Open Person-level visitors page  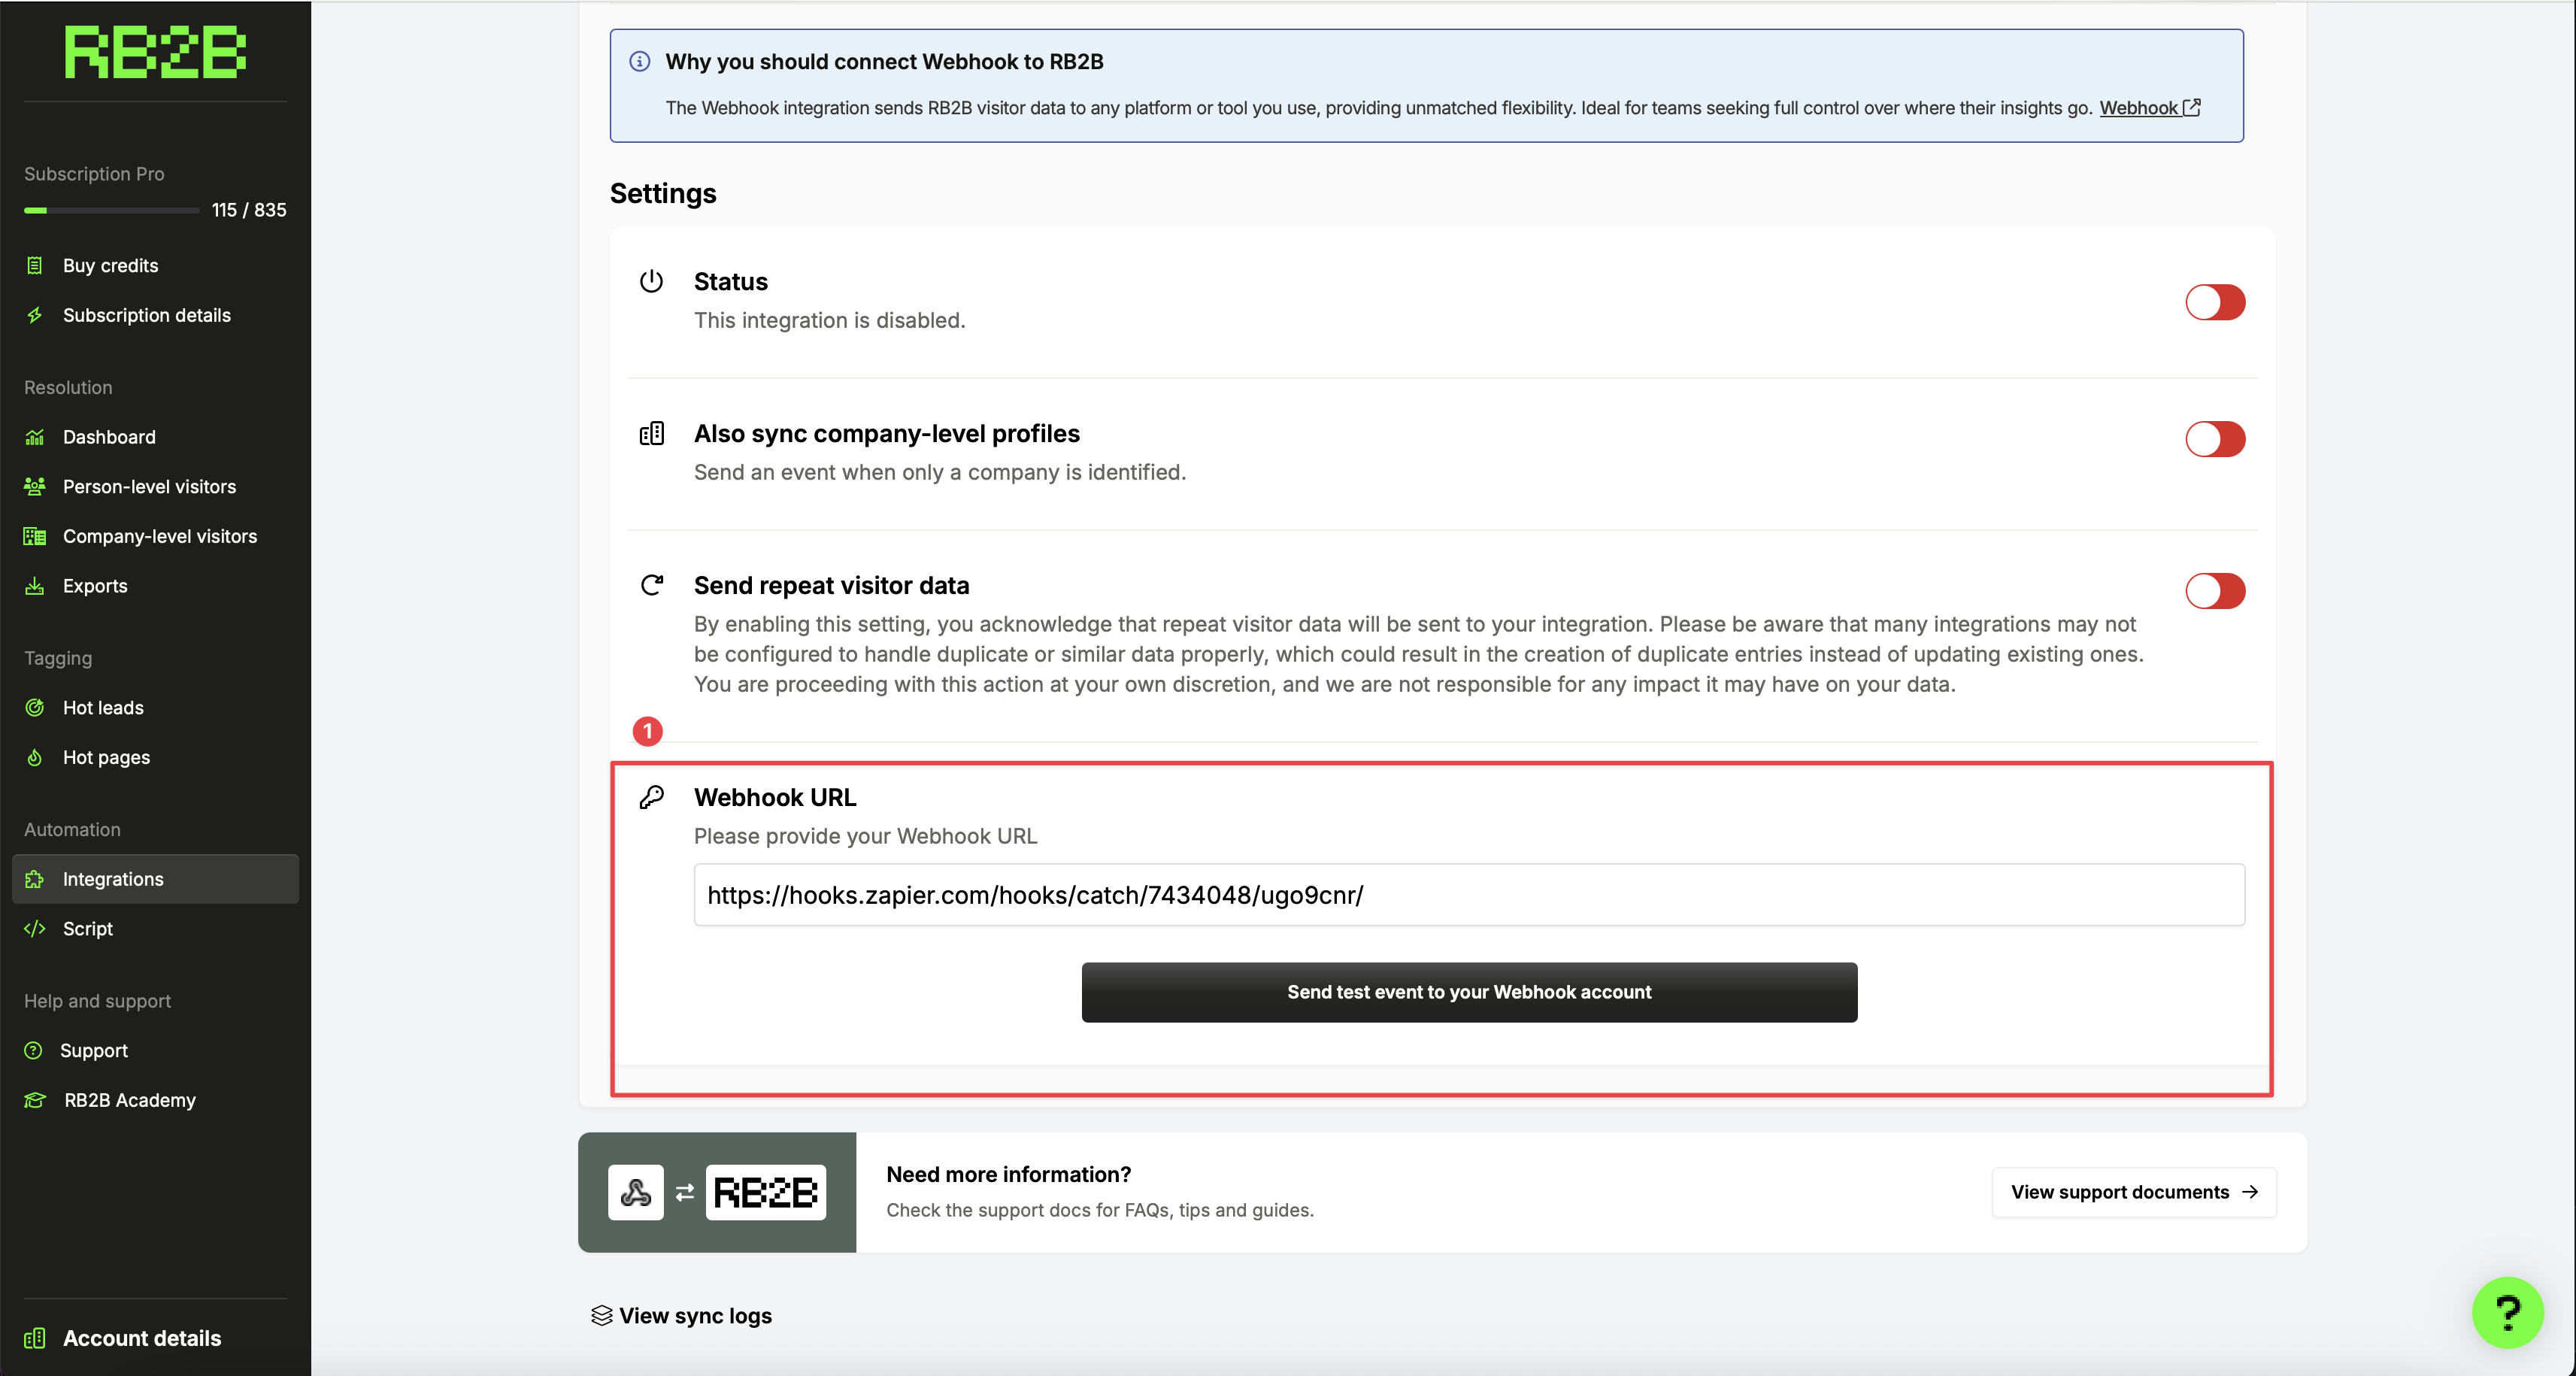149,487
